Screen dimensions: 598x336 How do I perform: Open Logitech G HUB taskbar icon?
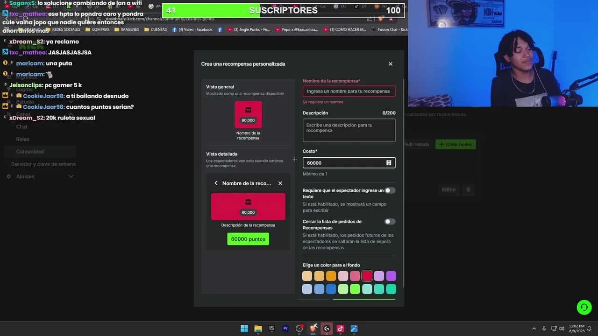coord(327,329)
